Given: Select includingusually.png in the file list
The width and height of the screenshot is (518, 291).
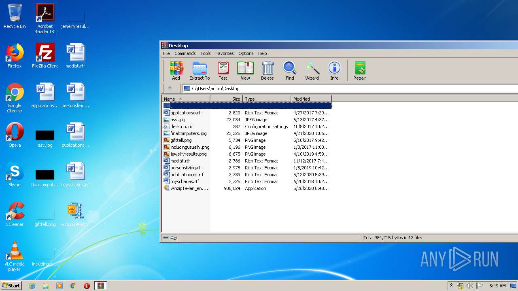Looking at the screenshot, I should [247, 147].
